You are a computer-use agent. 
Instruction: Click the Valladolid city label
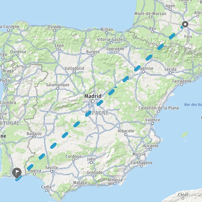point(74,68)
